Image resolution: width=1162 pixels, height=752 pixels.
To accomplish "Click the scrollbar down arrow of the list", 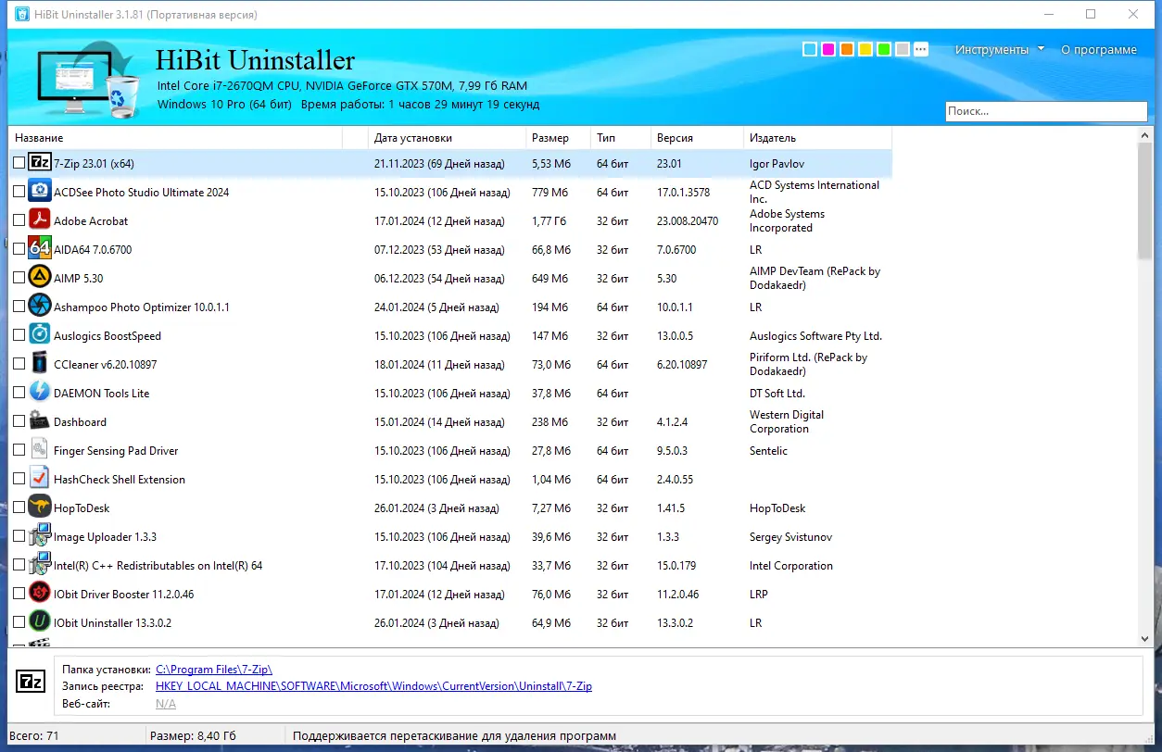I will pyautogui.click(x=1145, y=639).
